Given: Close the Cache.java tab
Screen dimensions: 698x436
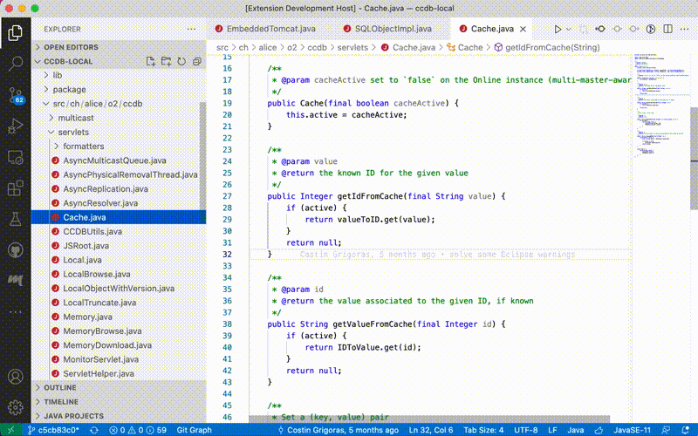Looking at the screenshot, I should tap(523, 29).
